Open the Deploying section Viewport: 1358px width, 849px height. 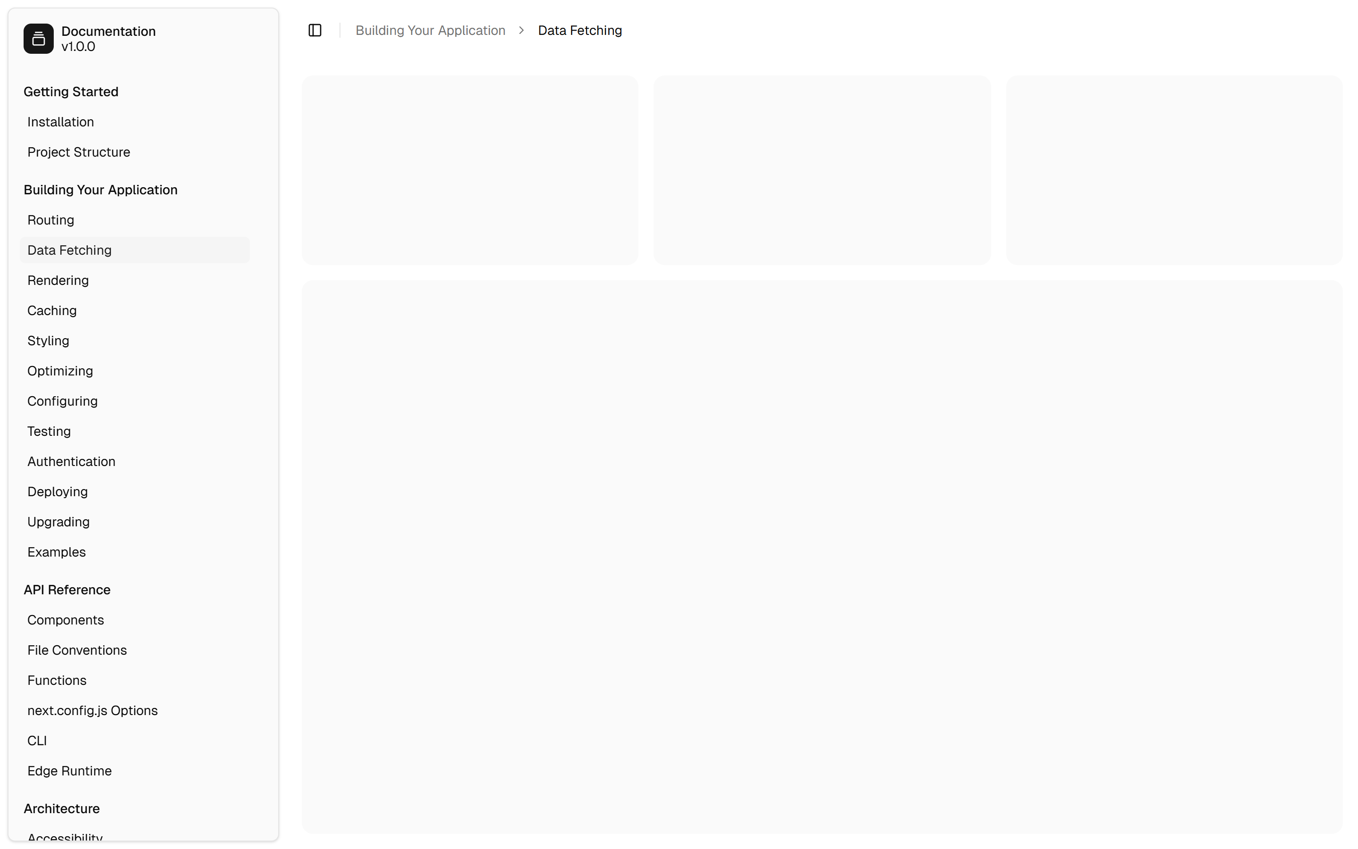tap(57, 492)
